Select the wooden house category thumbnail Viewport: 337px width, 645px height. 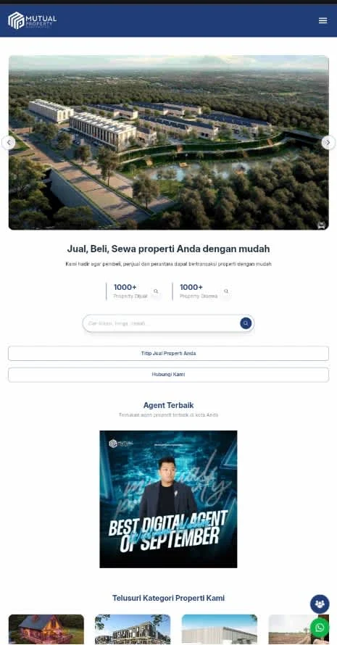coord(46,629)
